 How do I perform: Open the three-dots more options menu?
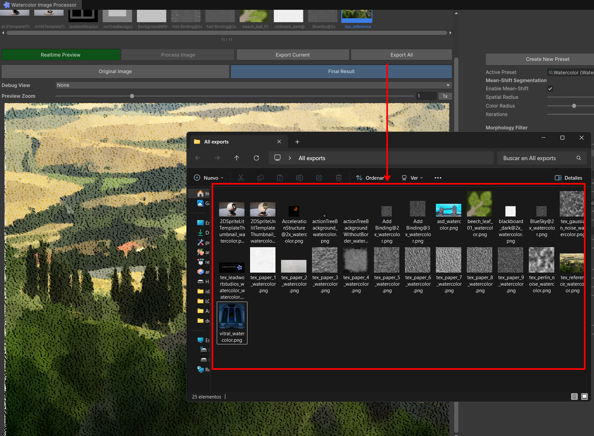[x=438, y=178]
